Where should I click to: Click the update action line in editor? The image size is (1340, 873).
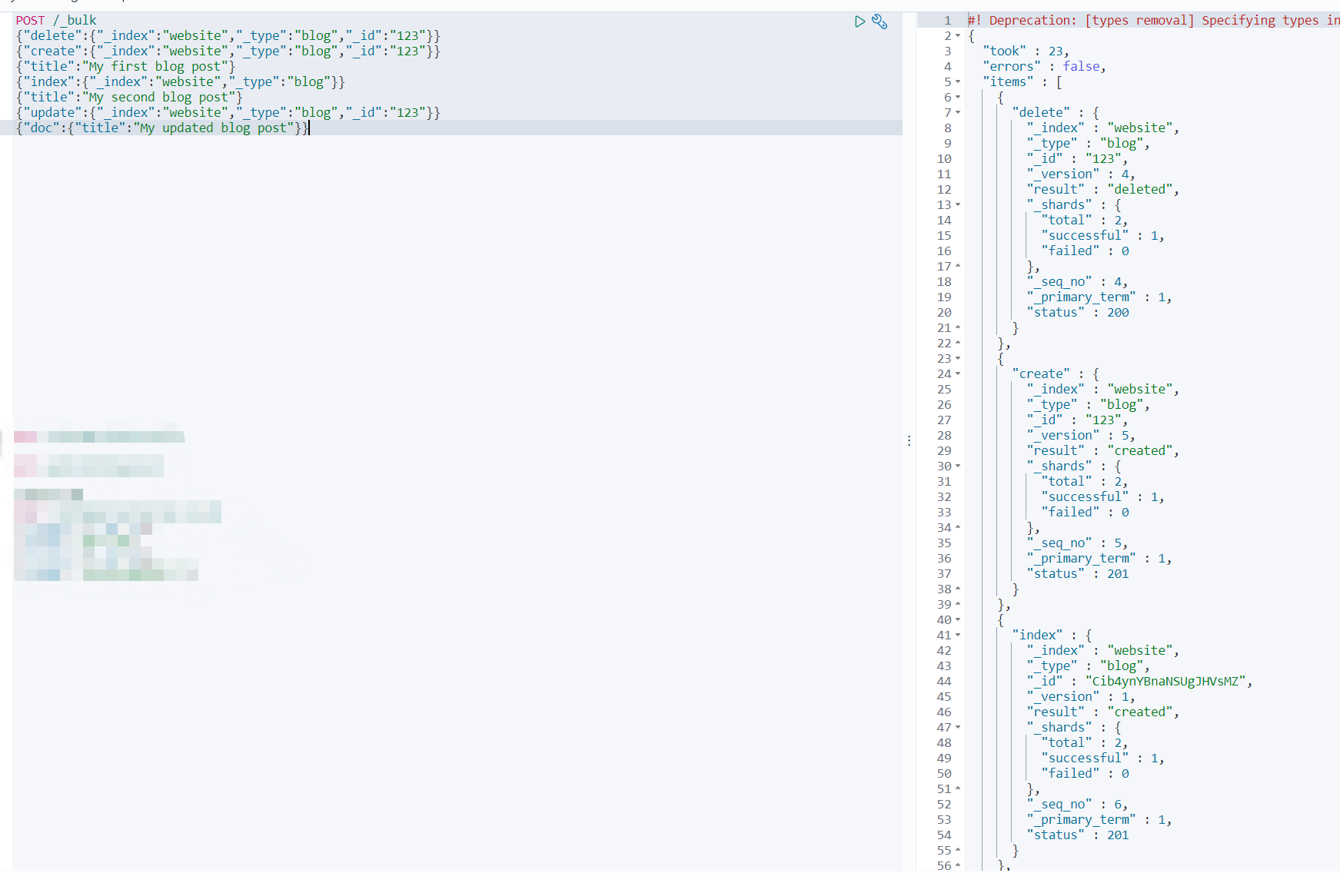228,112
